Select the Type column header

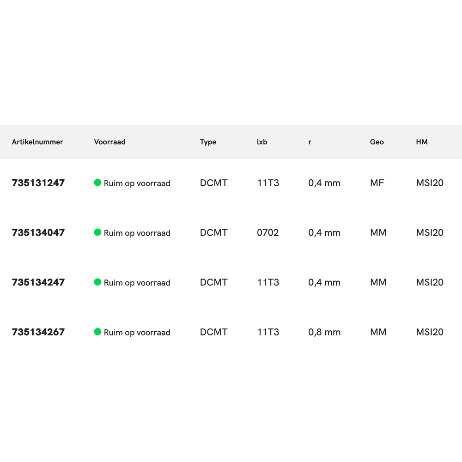point(208,142)
